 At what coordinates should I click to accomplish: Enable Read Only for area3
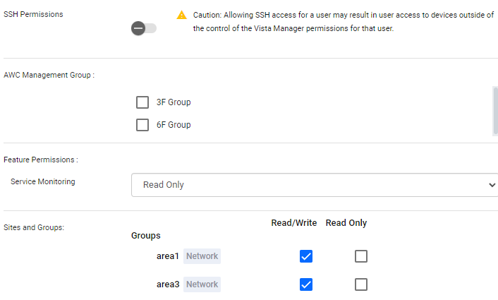point(361,284)
